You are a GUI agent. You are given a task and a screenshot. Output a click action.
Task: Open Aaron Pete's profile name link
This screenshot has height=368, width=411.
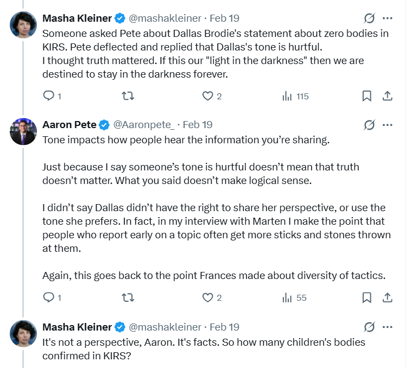pos(69,125)
